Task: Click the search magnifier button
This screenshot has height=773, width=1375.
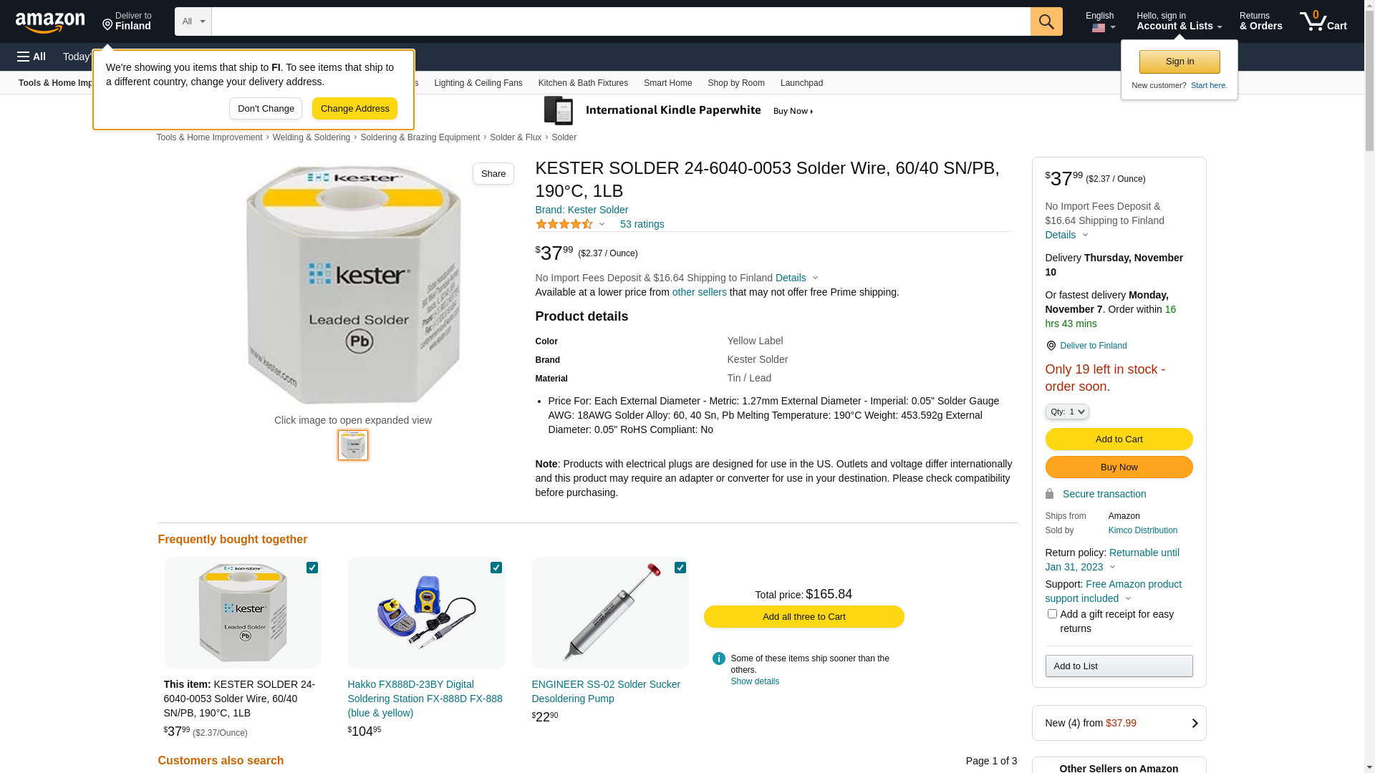Action: (1046, 21)
